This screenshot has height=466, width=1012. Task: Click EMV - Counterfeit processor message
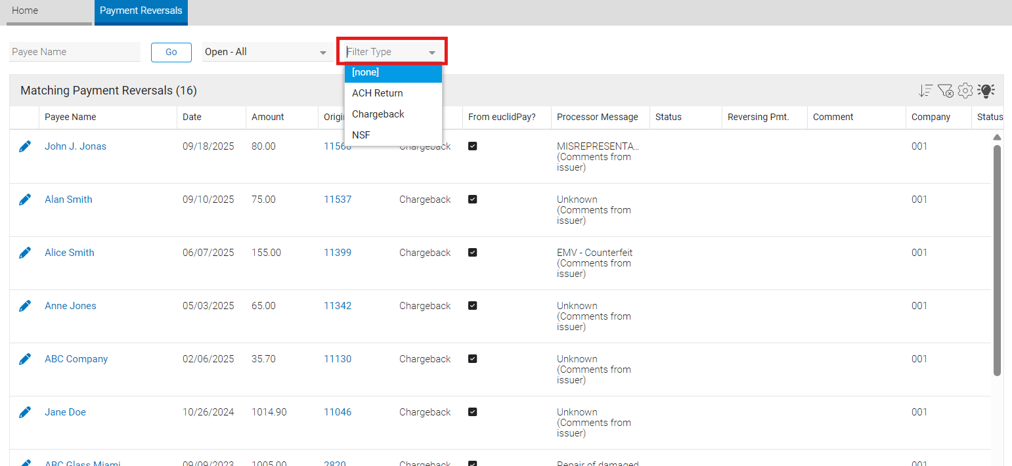[x=595, y=253]
